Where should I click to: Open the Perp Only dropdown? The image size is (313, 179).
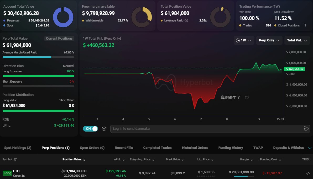coord(269,40)
